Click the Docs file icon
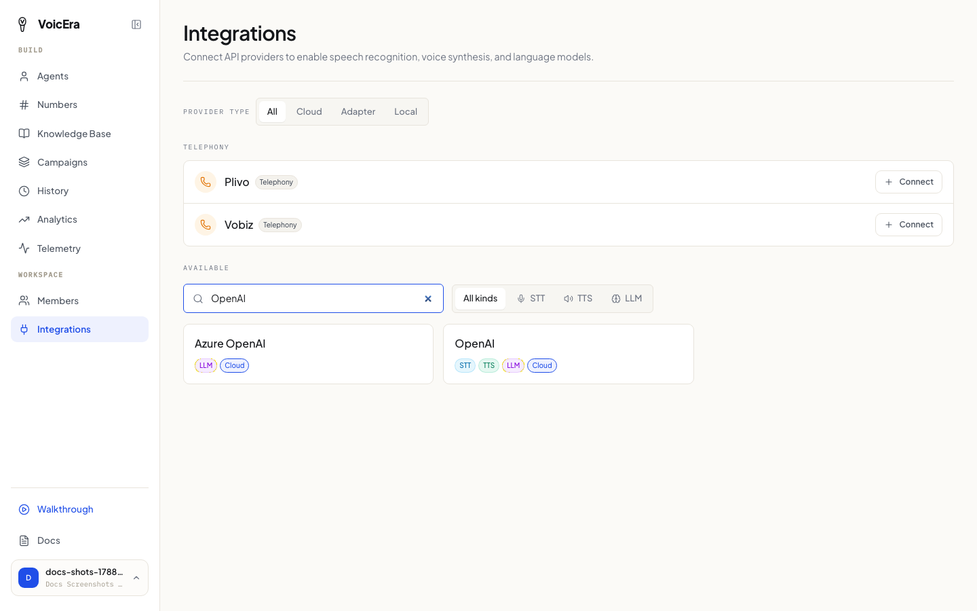This screenshot has height=611, width=977. (x=24, y=540)
